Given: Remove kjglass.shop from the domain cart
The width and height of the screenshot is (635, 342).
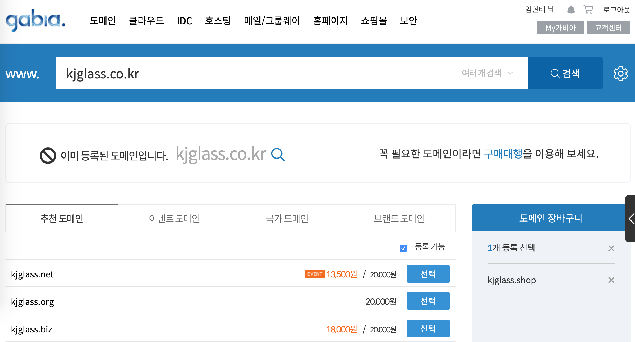Looking at the screenshot, I should tap(611, 280).
